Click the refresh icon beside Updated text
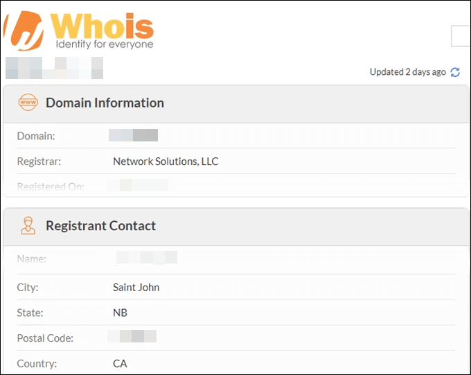The image size is (471, 375). [x=455, y=72]
